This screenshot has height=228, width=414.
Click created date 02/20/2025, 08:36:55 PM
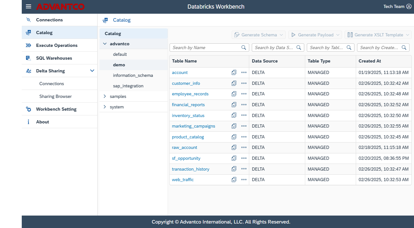384,158
